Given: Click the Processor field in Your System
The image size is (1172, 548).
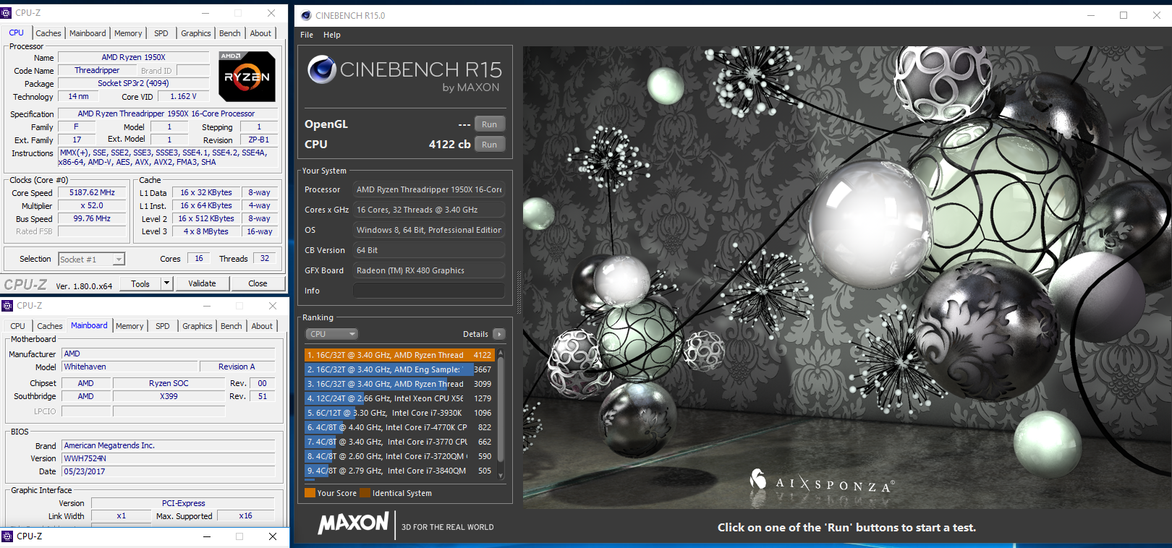Looking at the screenshot, I should pyautogui.click(x=428, y=189).
